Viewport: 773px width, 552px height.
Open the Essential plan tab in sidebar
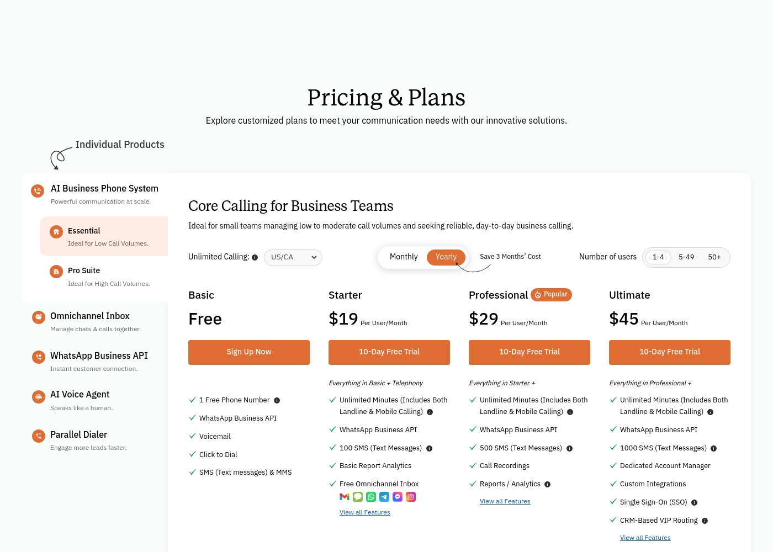point(104,236)
